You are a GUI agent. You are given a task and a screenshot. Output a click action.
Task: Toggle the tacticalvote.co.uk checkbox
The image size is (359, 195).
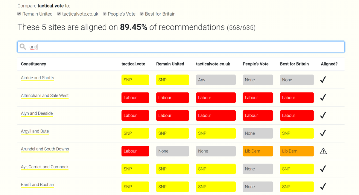(x=59, y=14)
